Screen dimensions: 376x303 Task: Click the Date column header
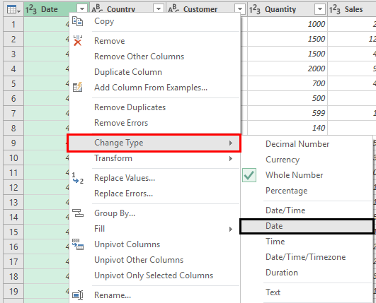[50, 9]
